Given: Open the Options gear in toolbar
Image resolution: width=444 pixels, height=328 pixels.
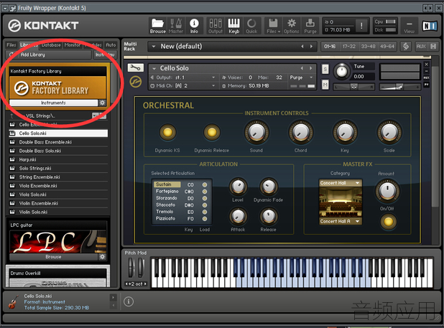Looking at the screenshot, I should [292, 26].
